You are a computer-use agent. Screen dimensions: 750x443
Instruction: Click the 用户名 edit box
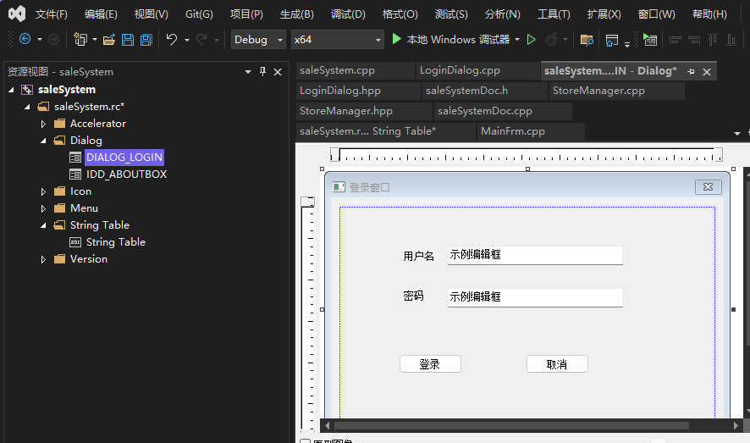(535, 255)
